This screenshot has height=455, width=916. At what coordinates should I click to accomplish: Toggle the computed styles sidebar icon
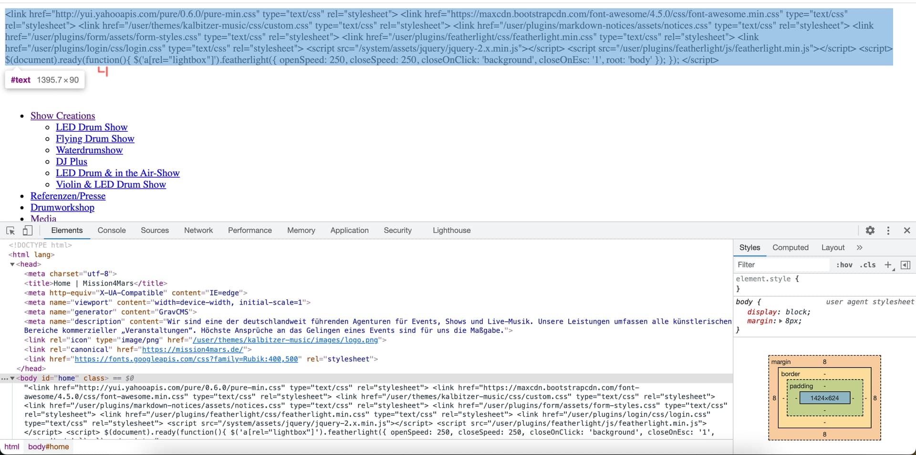[x=906, y=265]
